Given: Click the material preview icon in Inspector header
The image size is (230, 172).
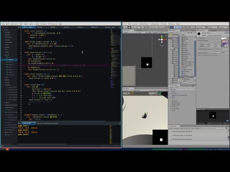Looking at the screenshot, I should point(199,34).
